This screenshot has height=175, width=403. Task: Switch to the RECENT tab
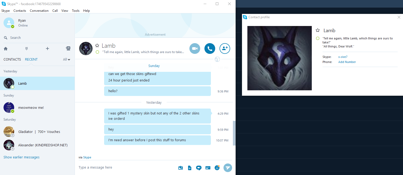point(31,59)
